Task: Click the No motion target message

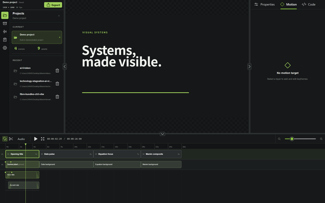Action: 288,73
